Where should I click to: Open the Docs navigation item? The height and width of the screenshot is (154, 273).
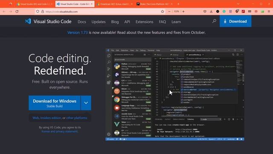point(82,22)
